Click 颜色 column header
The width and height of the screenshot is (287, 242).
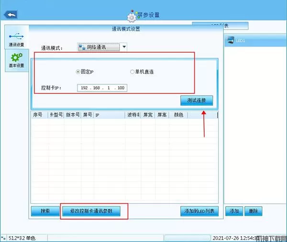click(x=178, y=115)
